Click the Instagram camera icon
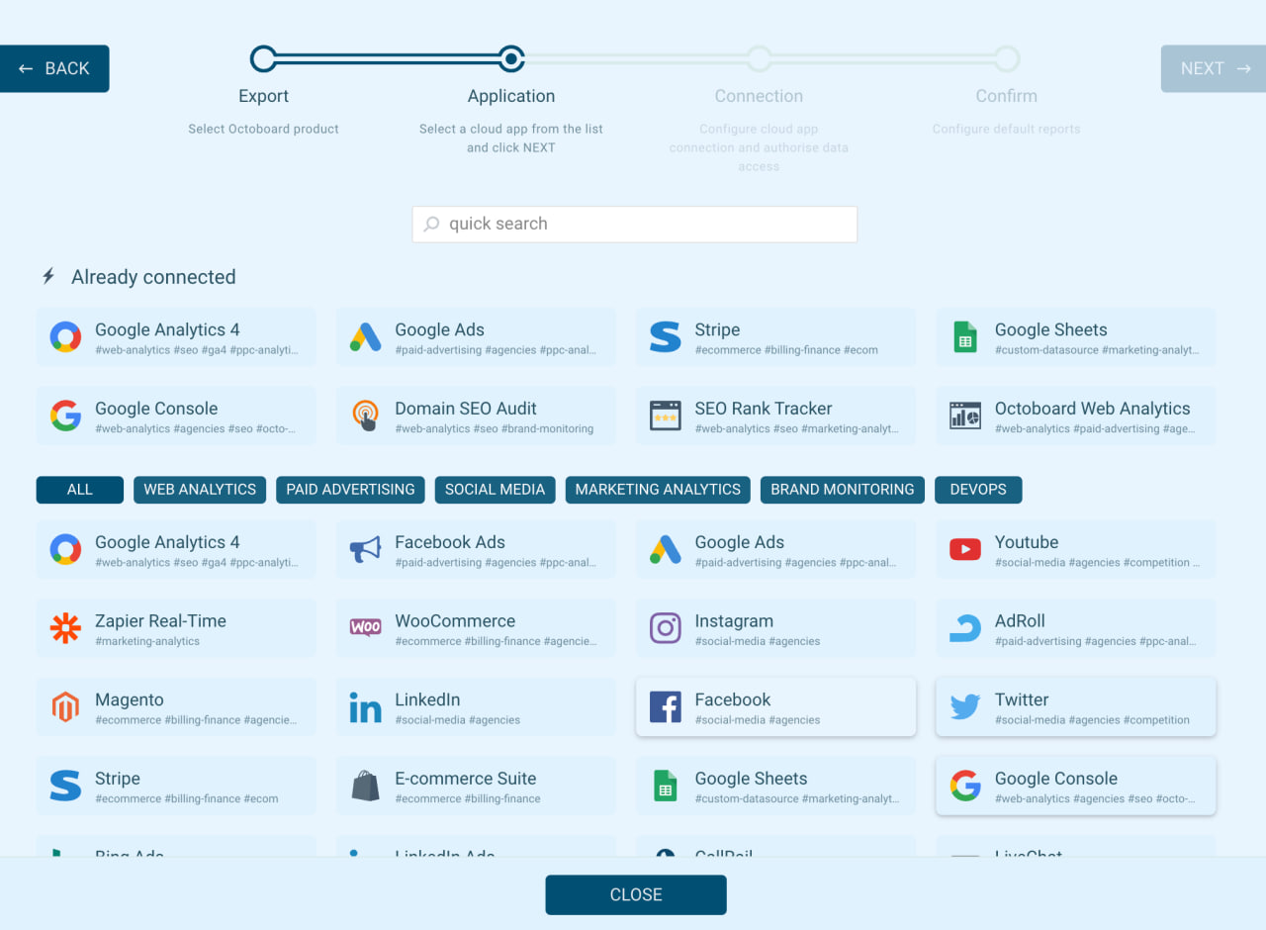The image size is (1266, 930). click(665, 628)
